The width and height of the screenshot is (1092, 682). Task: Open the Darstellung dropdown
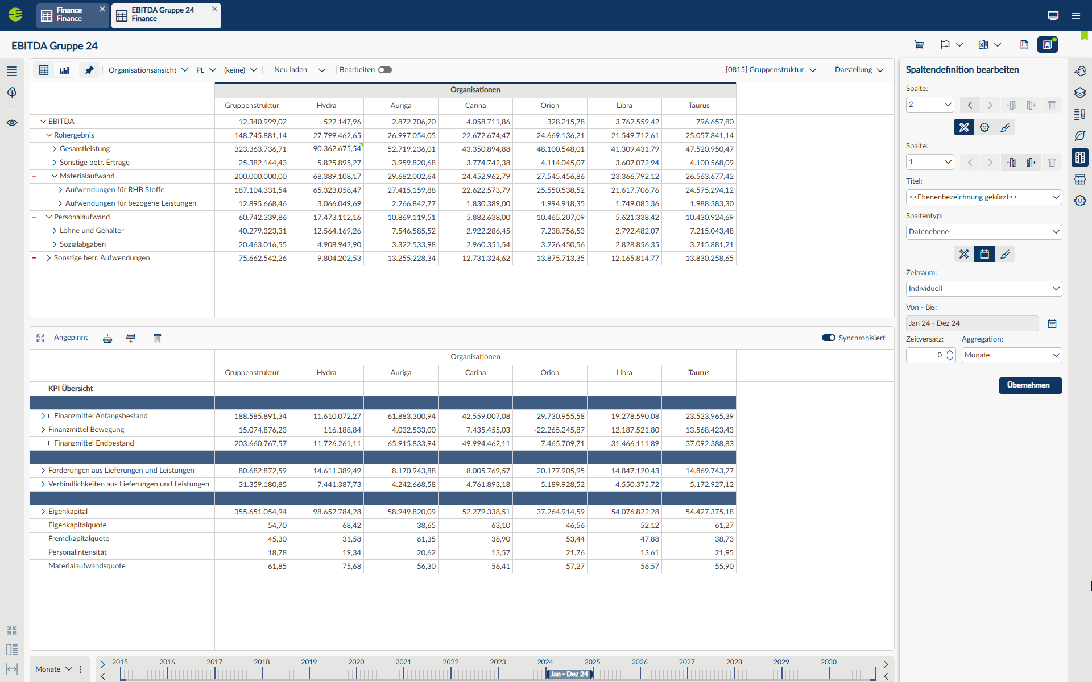(859, 70)
